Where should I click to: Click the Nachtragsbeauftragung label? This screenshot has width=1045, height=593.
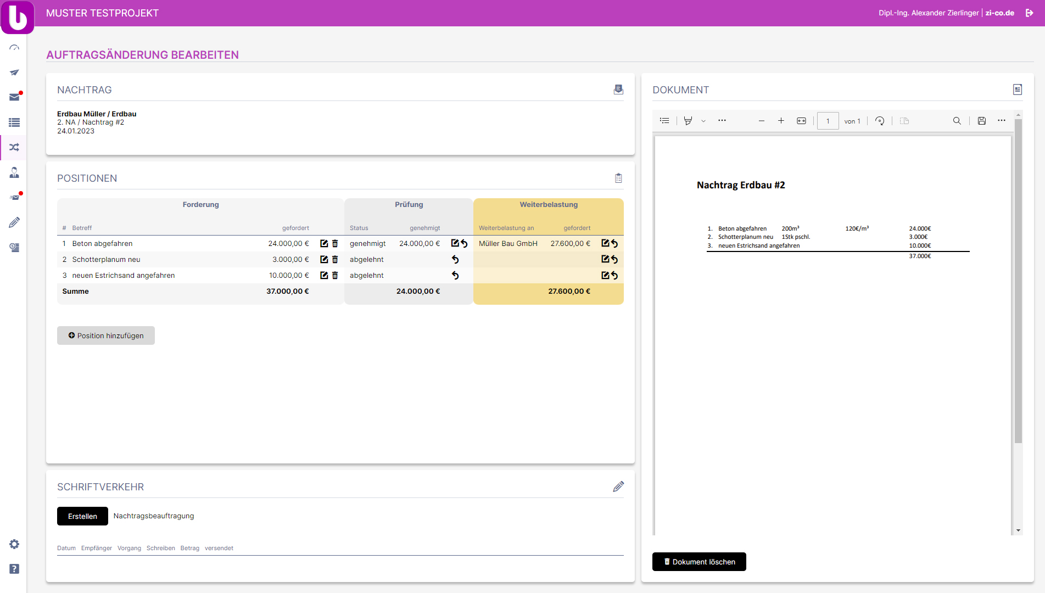tap(154, 516)
